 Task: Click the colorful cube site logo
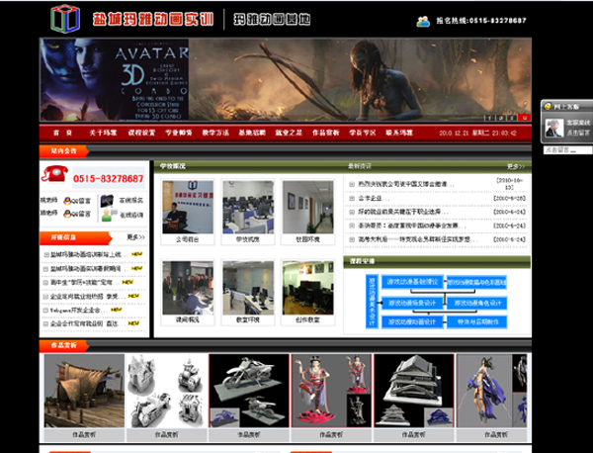point(65,18)
